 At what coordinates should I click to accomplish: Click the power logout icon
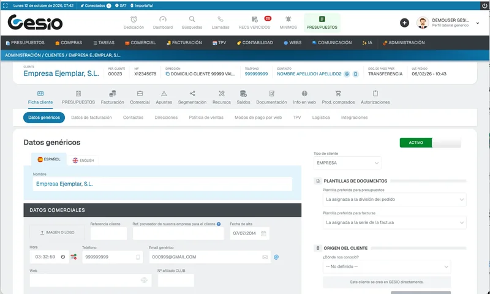[x=484, y=6]
